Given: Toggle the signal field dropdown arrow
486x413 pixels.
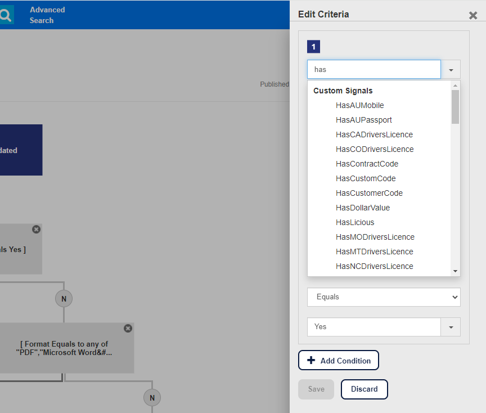Looking at the screenshot, I should (451, 69).
